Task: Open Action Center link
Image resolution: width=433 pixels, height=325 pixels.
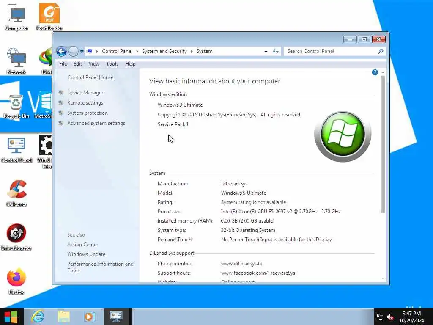Action: pos(82,245)
